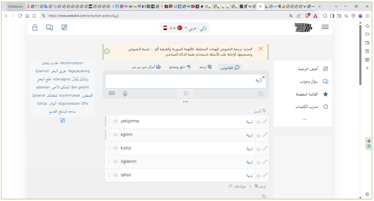
Task: Open the hamburger menu
Action: pyautogui.click(x=325, y=27)
